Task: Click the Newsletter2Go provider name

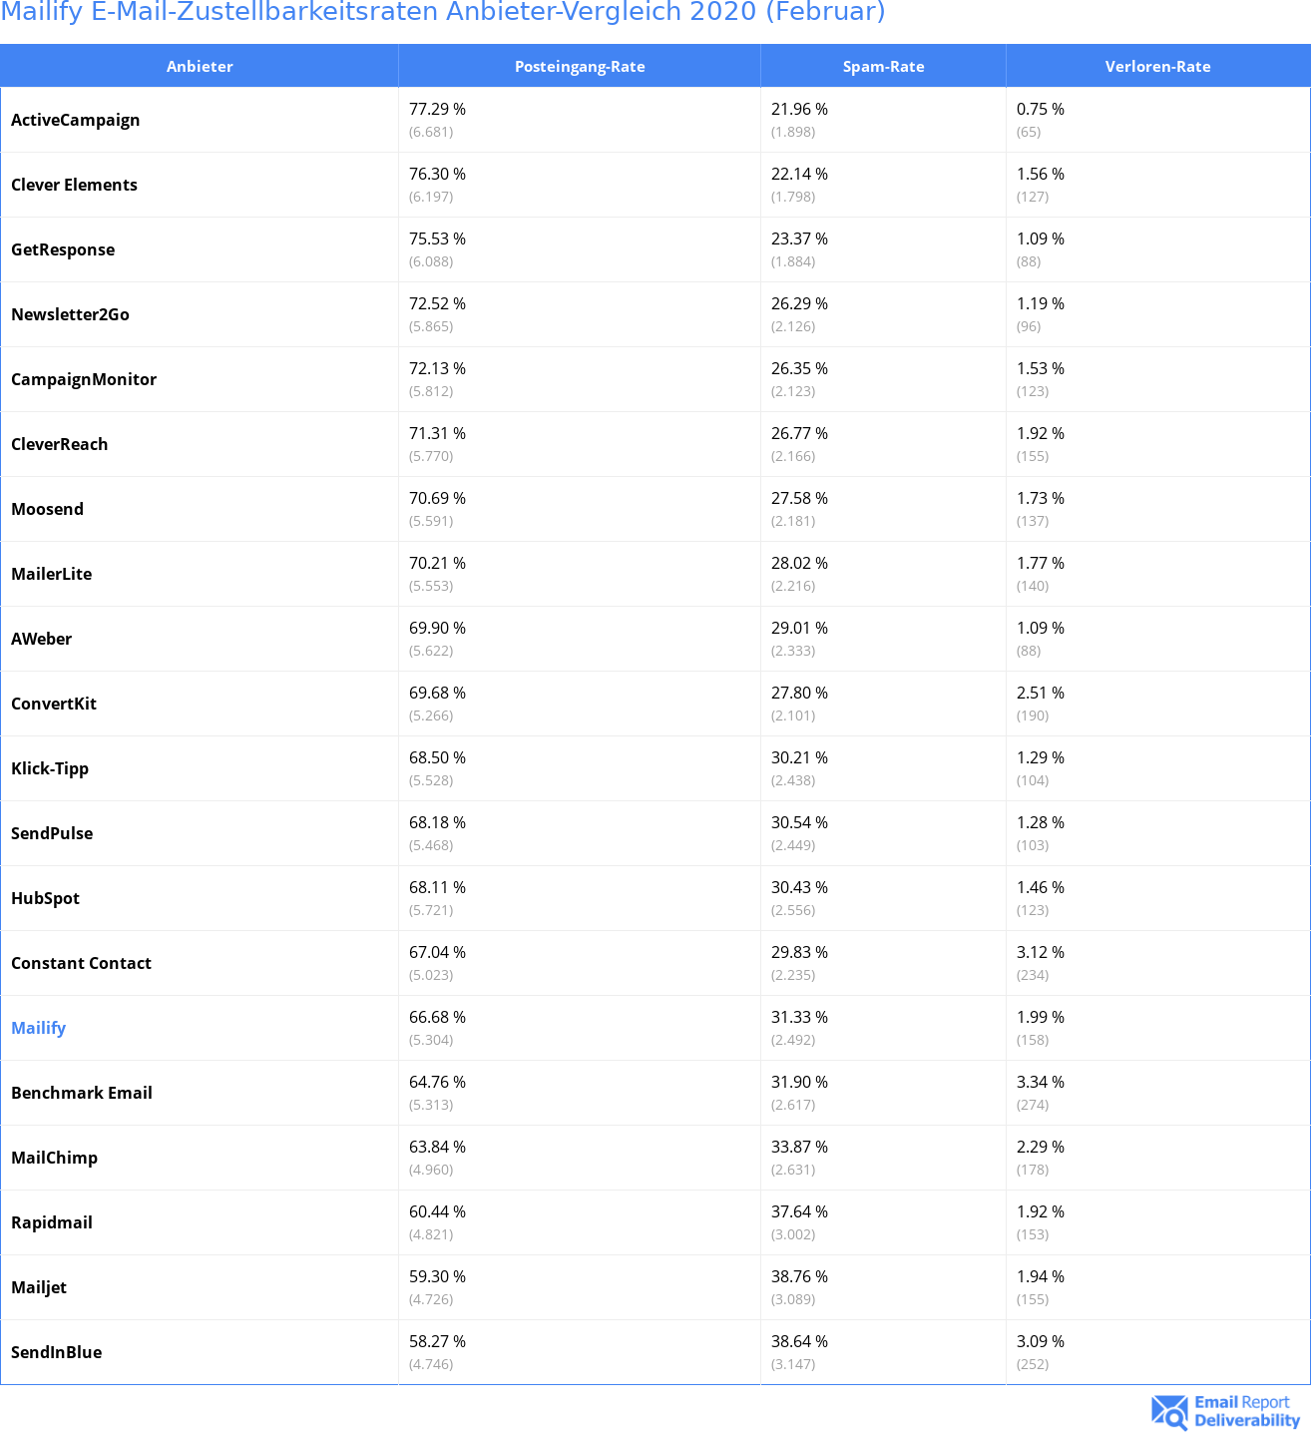Action: click(x=71, y=314)
